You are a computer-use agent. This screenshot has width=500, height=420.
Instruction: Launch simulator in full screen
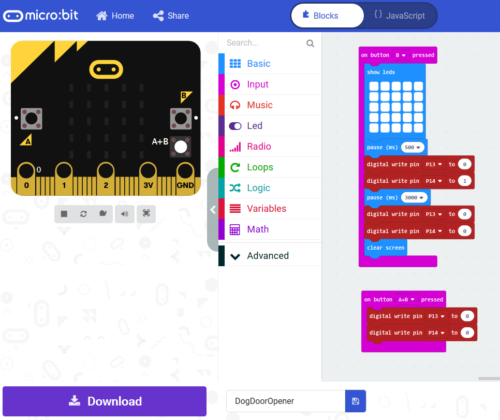point(146,214)
